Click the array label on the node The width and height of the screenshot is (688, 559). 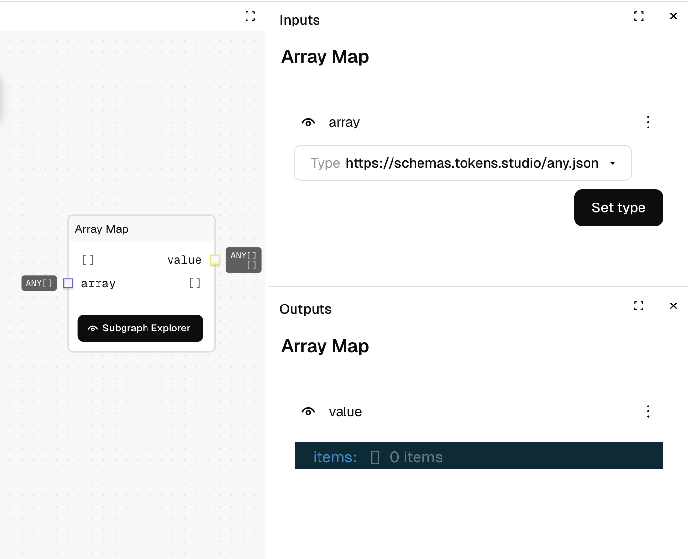tap(98, 283)
